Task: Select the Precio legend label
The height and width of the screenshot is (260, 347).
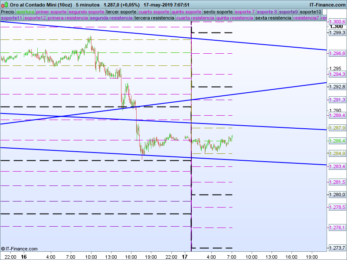Action: [x=7, y=12]
